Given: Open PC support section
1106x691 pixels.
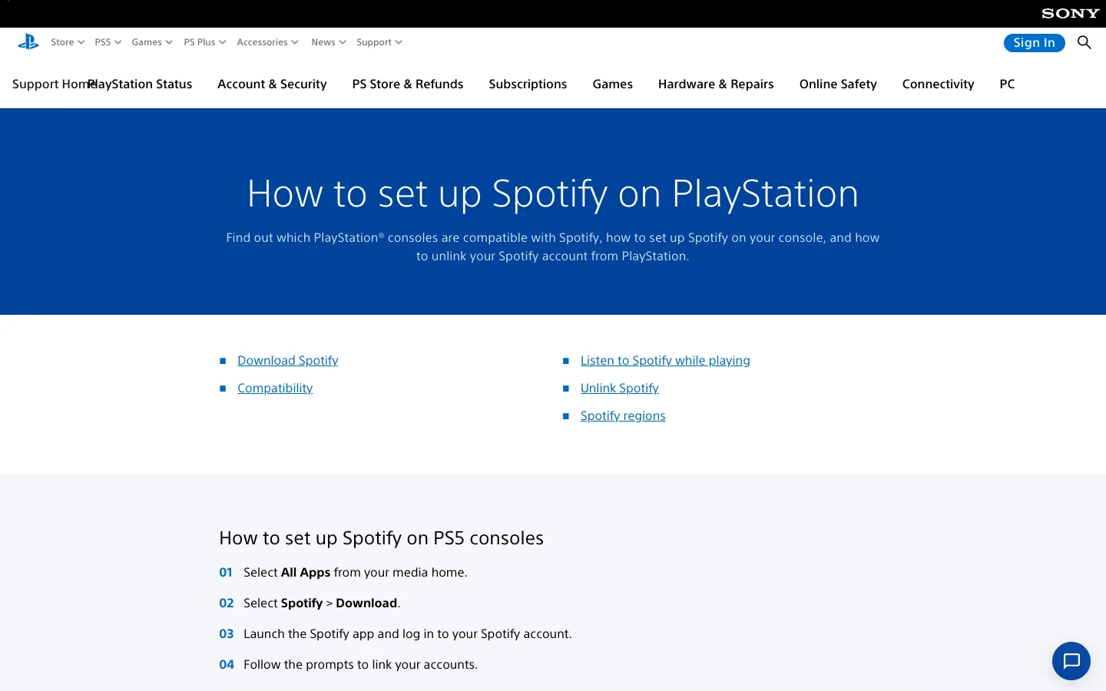Looking at the screenshot, I should pos(1007,84).
